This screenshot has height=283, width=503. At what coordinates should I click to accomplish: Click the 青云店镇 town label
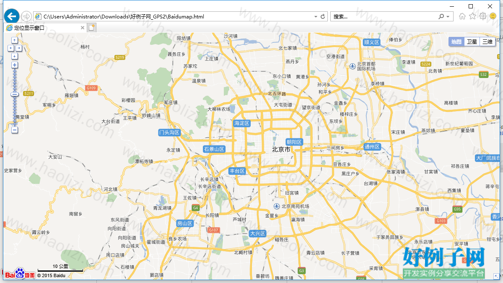point(316,253)
